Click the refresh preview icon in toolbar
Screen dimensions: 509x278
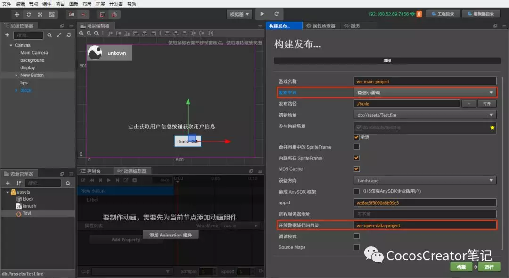276,14
